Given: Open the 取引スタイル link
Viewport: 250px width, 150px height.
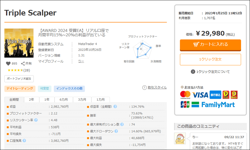Looking at the screenshot, I should (157, 88).
